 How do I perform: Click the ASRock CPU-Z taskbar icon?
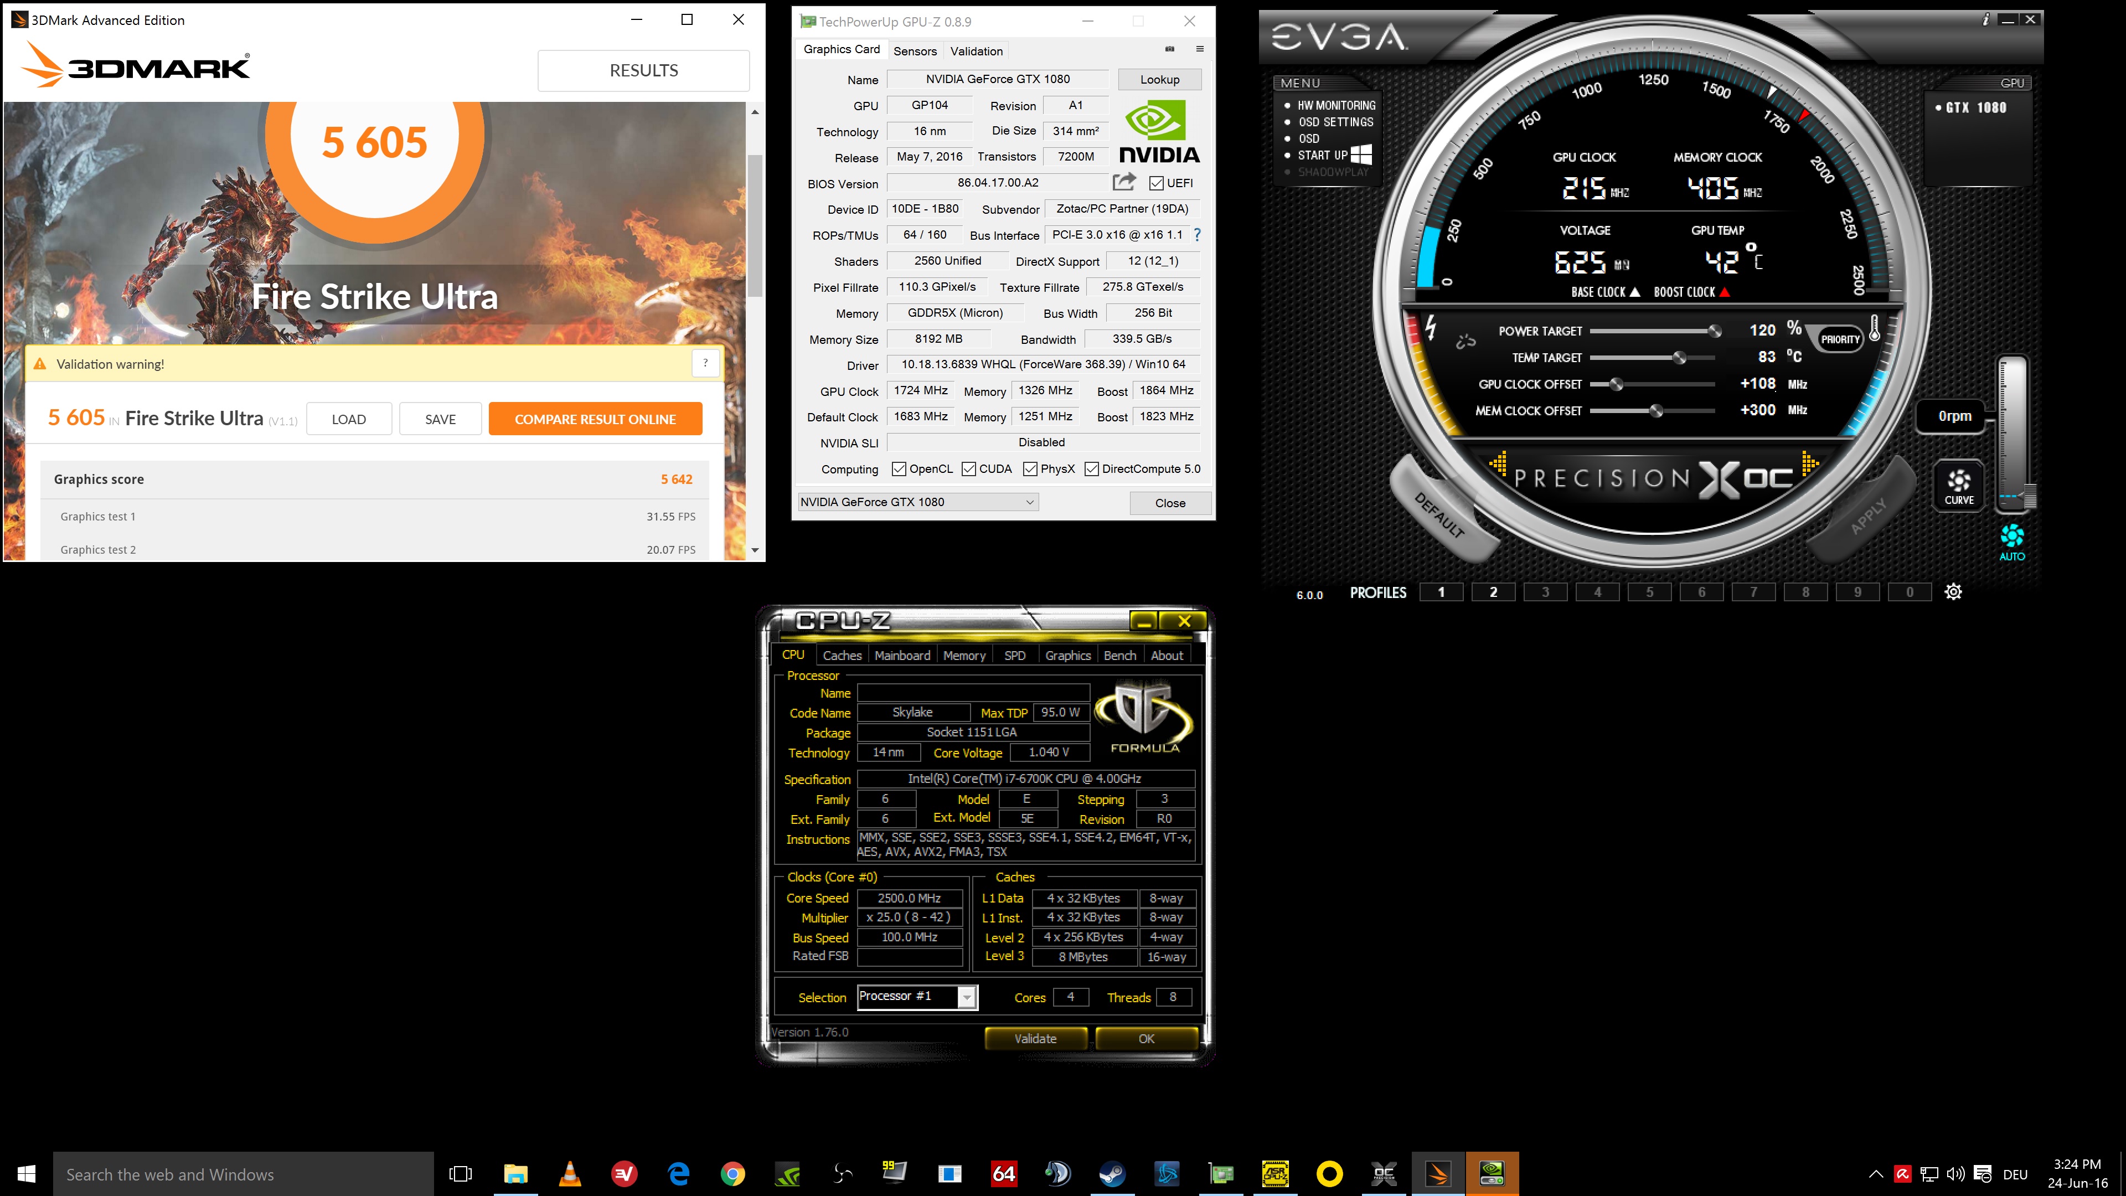(1275, 1173)
